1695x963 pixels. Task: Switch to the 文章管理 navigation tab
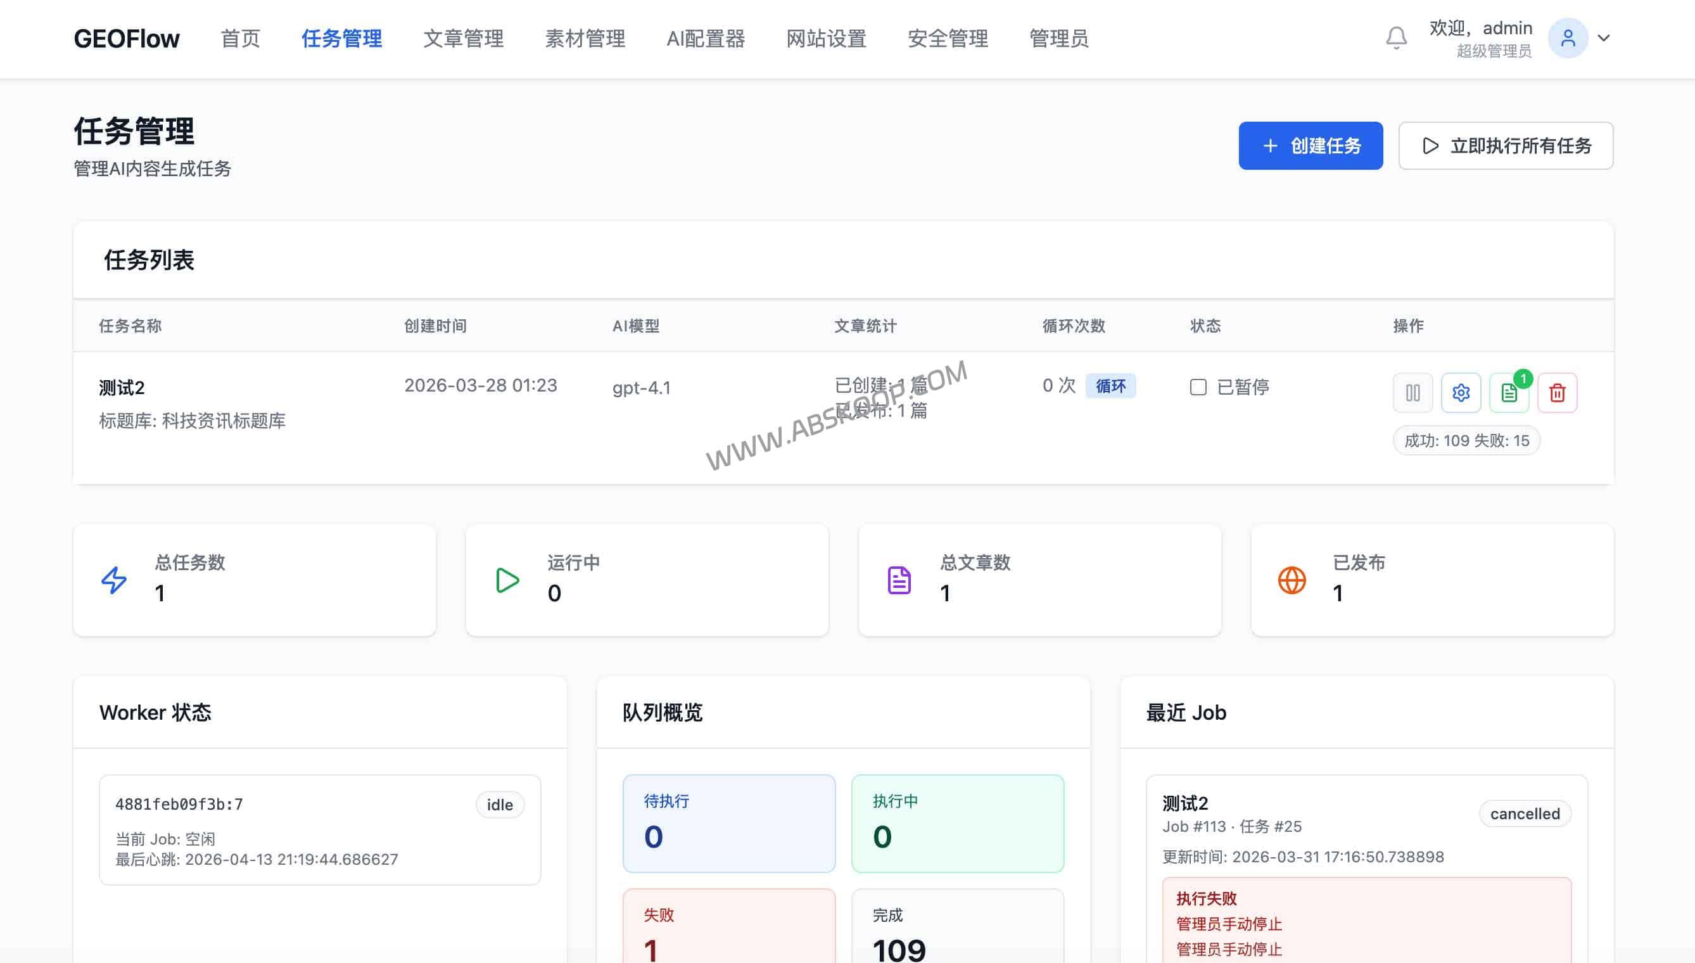464,39
